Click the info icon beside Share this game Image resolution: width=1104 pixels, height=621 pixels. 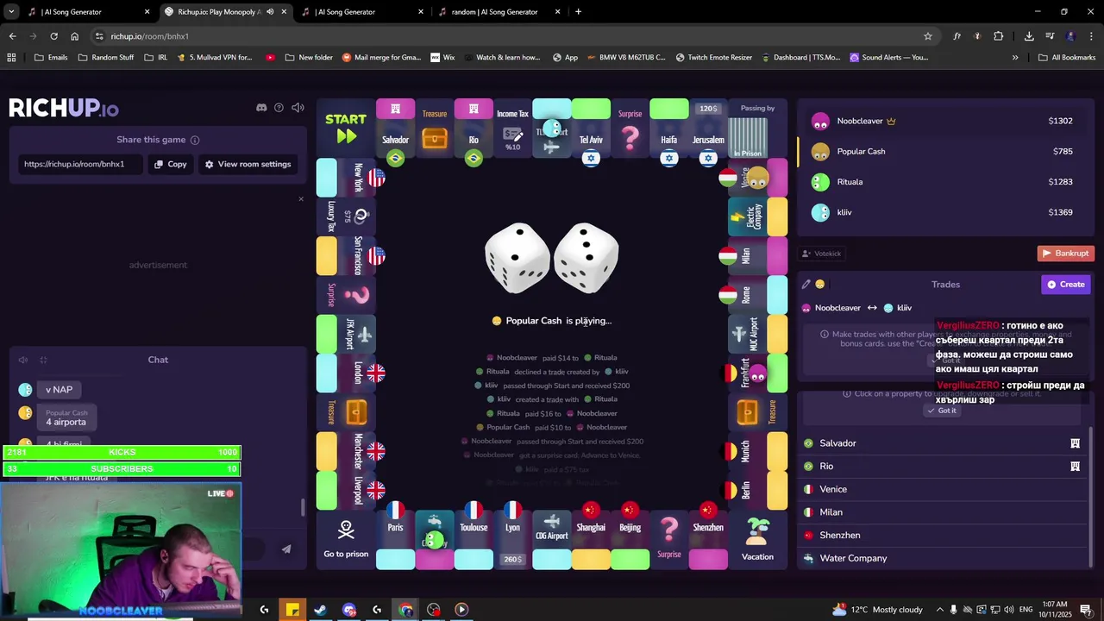[x=195, y=140]
